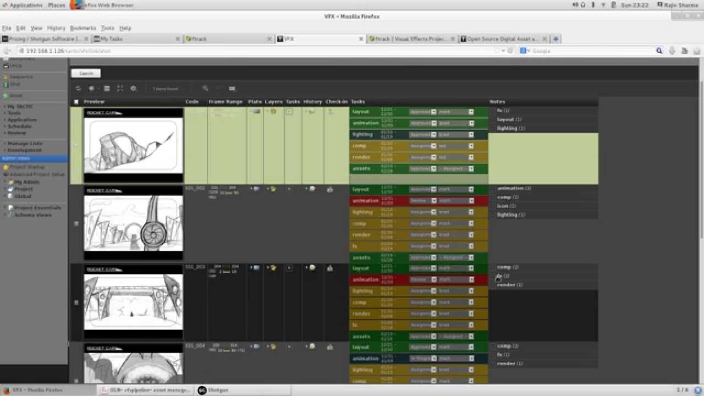Click the History icon in the S01_003 row

tap(312, 268)
